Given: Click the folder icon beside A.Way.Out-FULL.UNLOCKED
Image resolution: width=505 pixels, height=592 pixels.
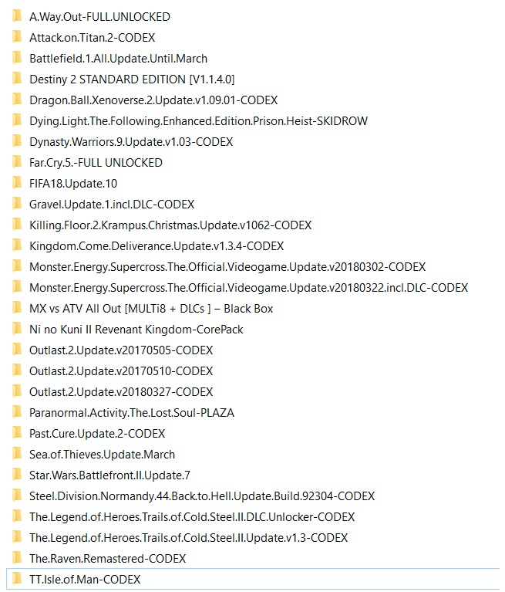Looking at the screenshot, I should pos(17,16).
